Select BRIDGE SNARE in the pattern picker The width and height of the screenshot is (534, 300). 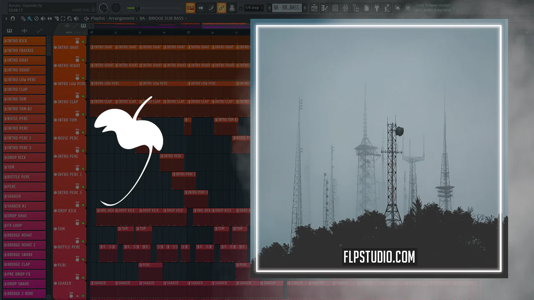click(x=24, y=255)
